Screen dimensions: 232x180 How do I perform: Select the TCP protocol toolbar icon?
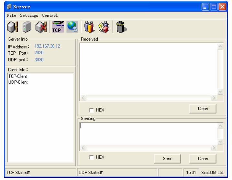(x=58, y=27)
